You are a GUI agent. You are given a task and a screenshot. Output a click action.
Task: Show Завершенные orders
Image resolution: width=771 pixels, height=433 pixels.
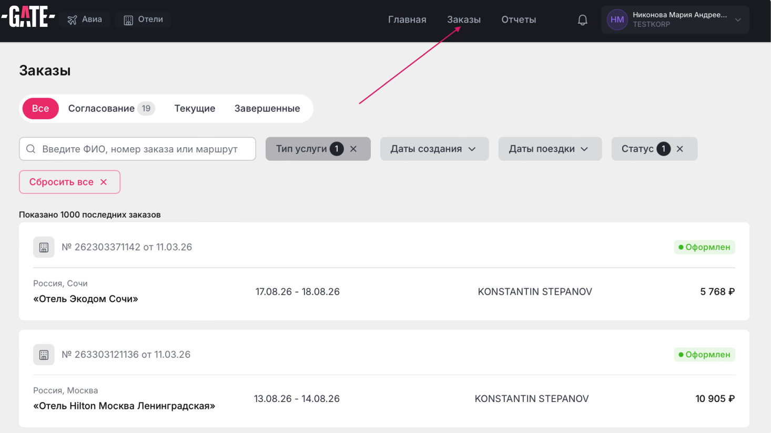(267, 109)
